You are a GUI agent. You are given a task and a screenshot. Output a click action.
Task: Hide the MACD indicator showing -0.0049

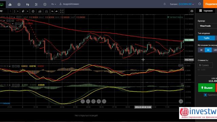[x=13, y=85]
